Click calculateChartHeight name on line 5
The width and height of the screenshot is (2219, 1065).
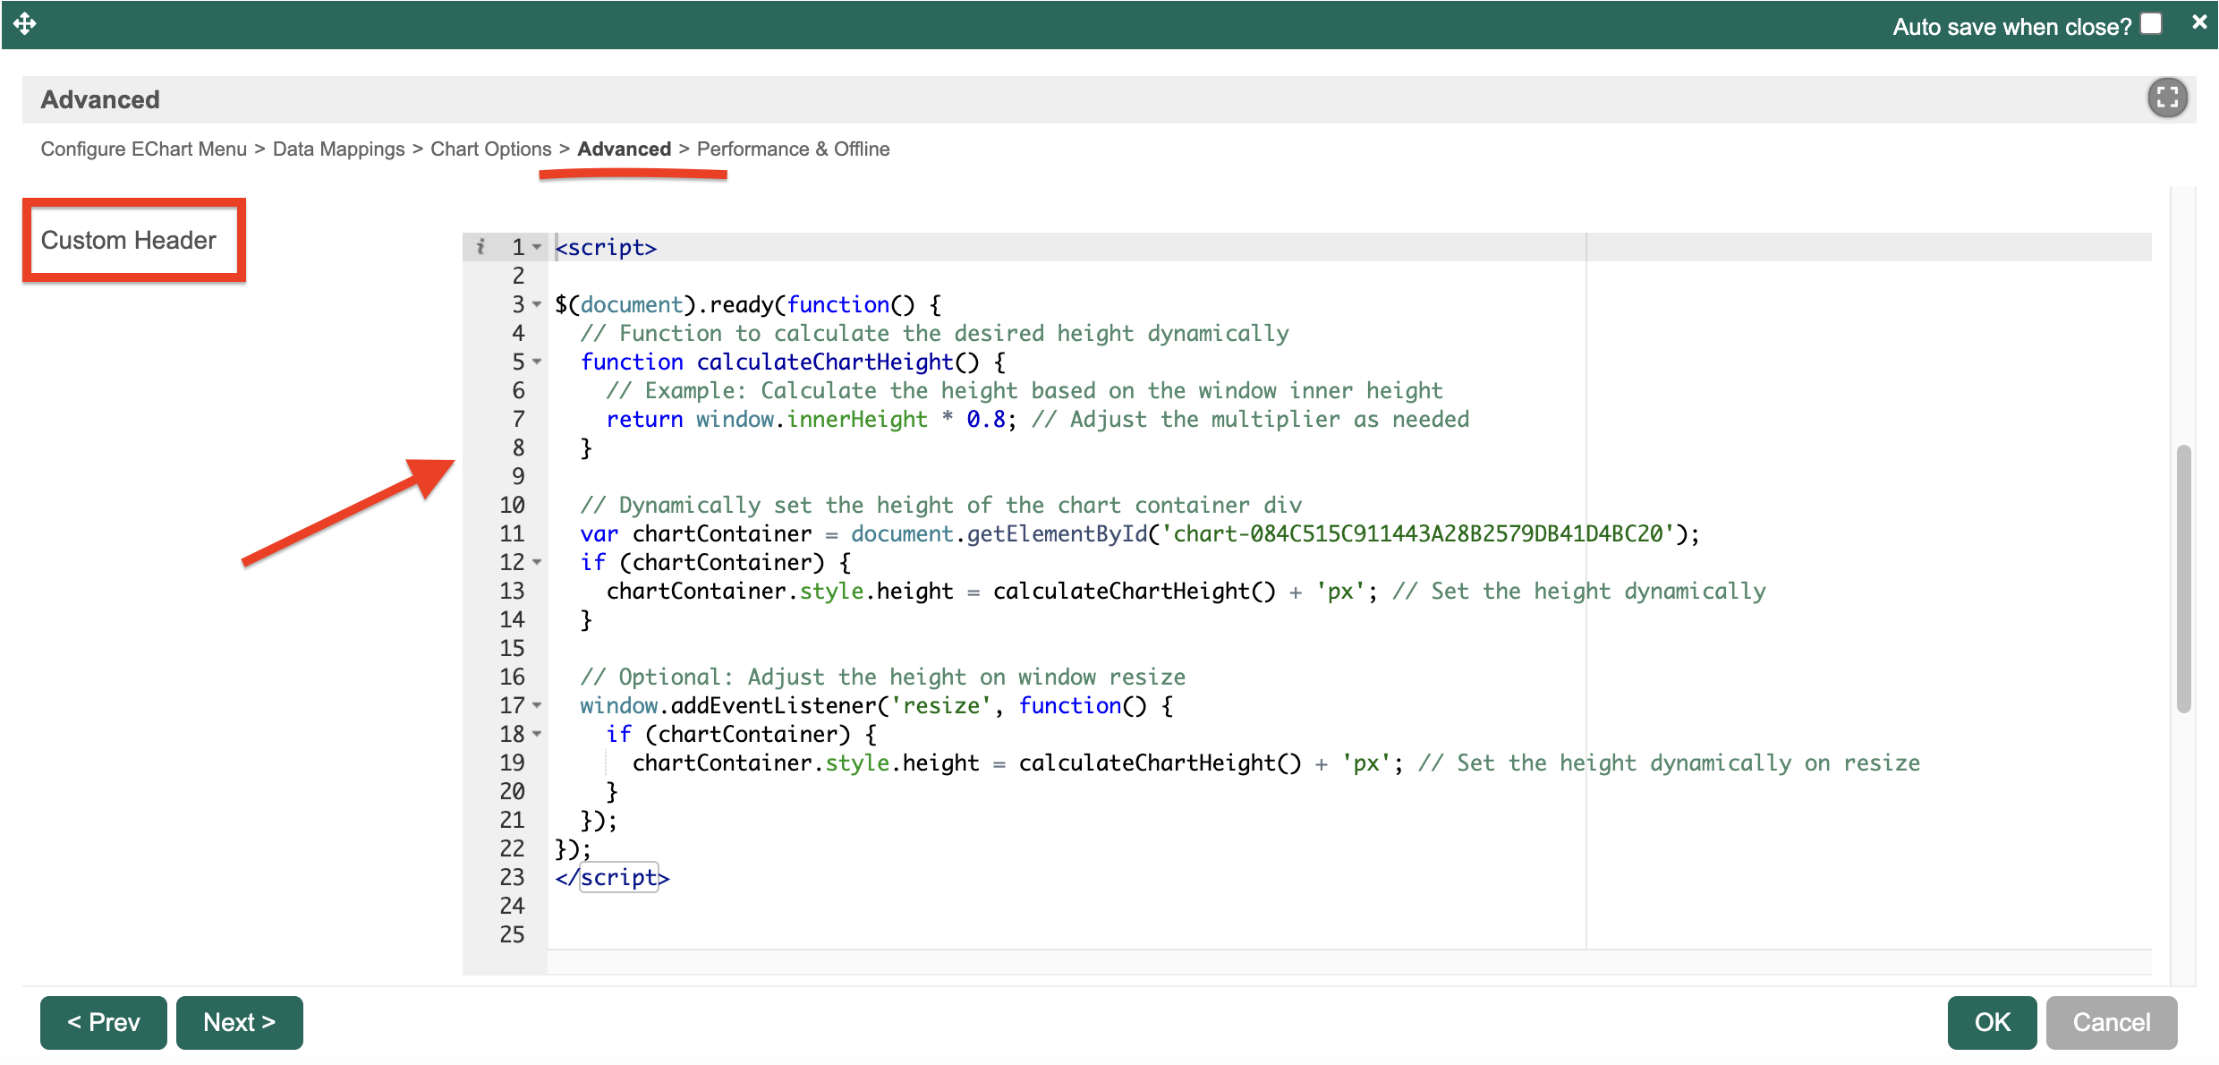click(x=825, y=362)
